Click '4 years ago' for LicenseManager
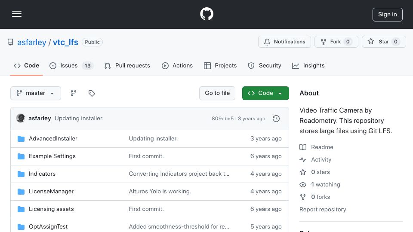The height and width of the screenshot is (232, 413). (x=266, y=192)
